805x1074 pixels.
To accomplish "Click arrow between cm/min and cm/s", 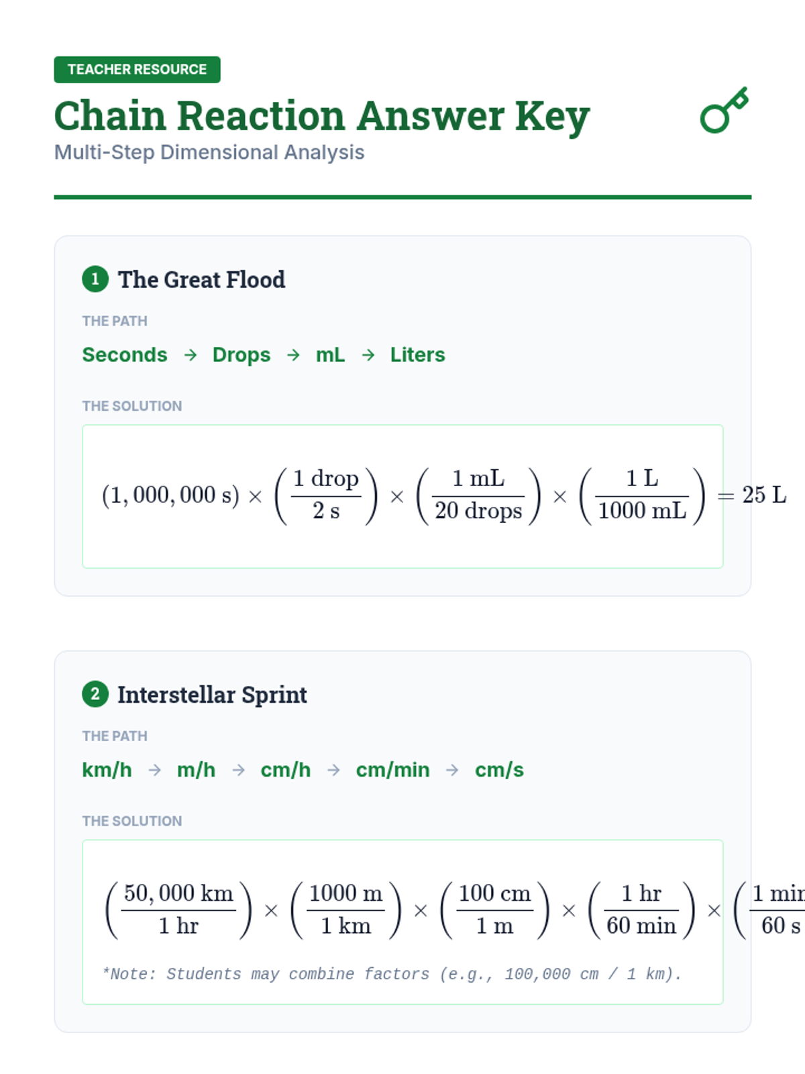I will [x=452, y=769].
